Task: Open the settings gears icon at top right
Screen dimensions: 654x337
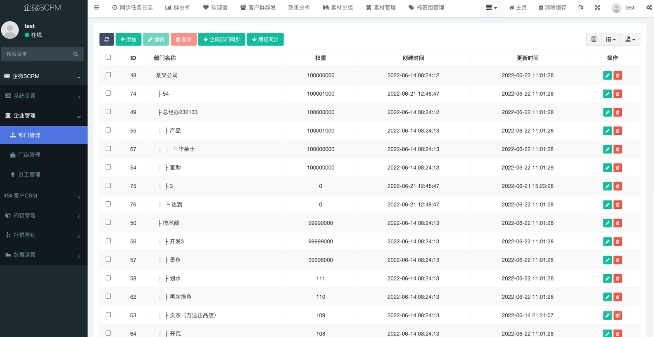Action: pyautogui.click(x=649, y=7)
